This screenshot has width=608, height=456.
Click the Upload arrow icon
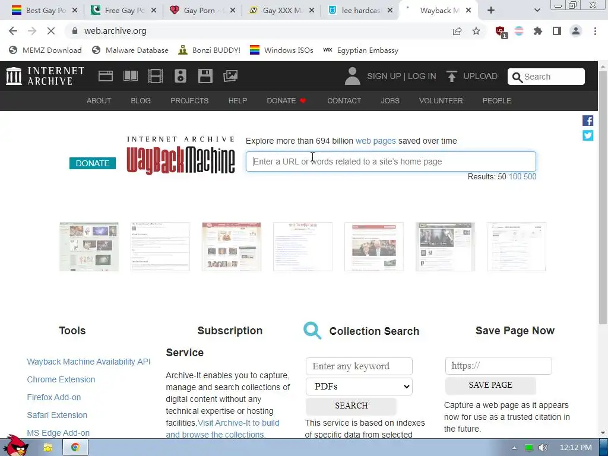451,76
